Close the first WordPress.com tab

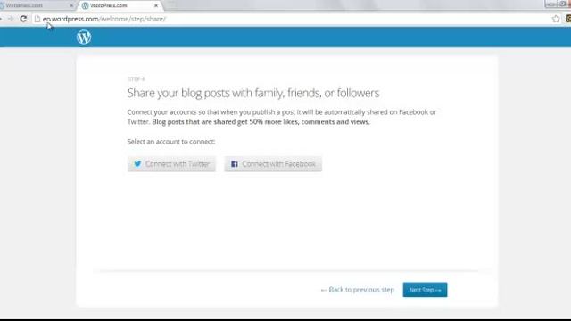click(71, 5)
